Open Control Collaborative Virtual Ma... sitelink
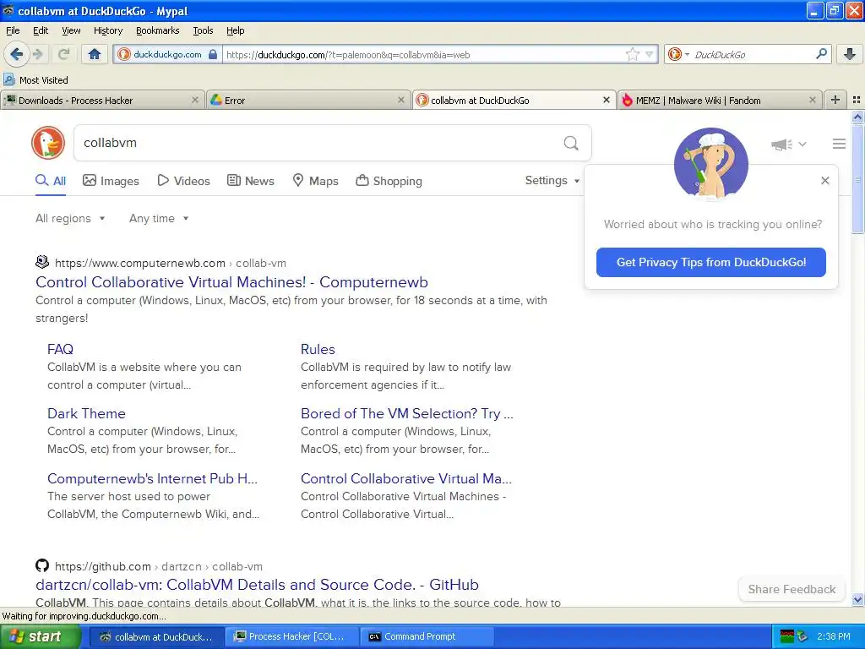Screen dimensions: 865x649 [x=406, y=478]
